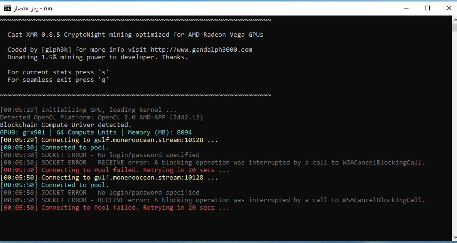Click the 'Cast XMR 0.8.5 CryptoNight' header line
The height and width of the screenshot is (243, 457).
click(135, 35)
